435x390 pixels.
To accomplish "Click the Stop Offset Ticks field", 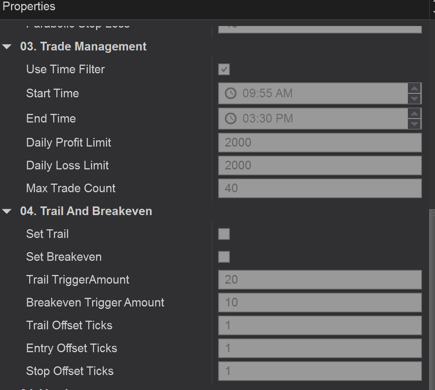I will point(320,371).
